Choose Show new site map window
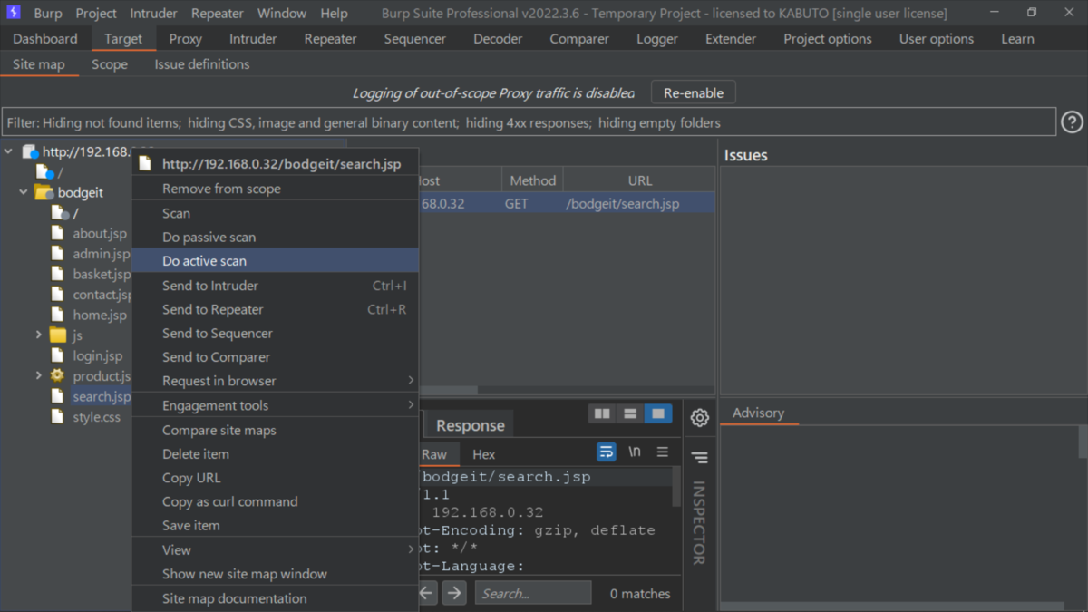This screenshot has width=1088, height=612. 276,573
